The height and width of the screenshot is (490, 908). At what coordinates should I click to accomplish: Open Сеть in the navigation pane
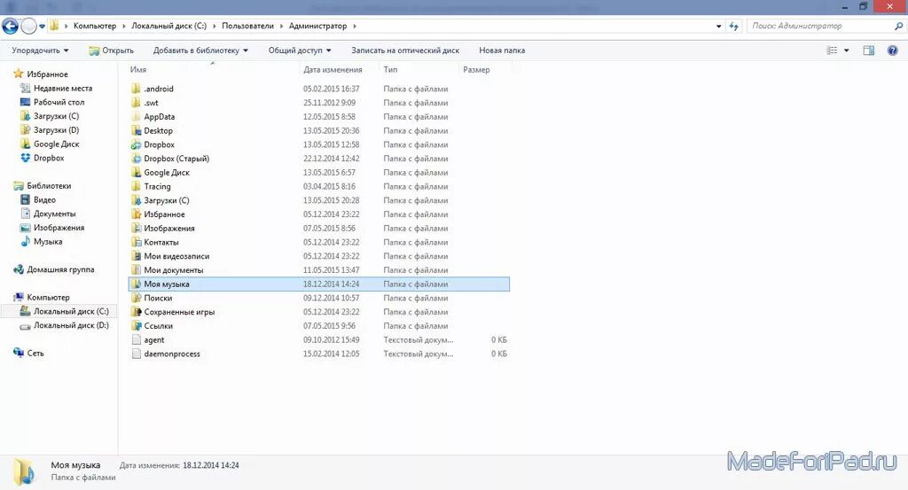(x=28, y=353)
